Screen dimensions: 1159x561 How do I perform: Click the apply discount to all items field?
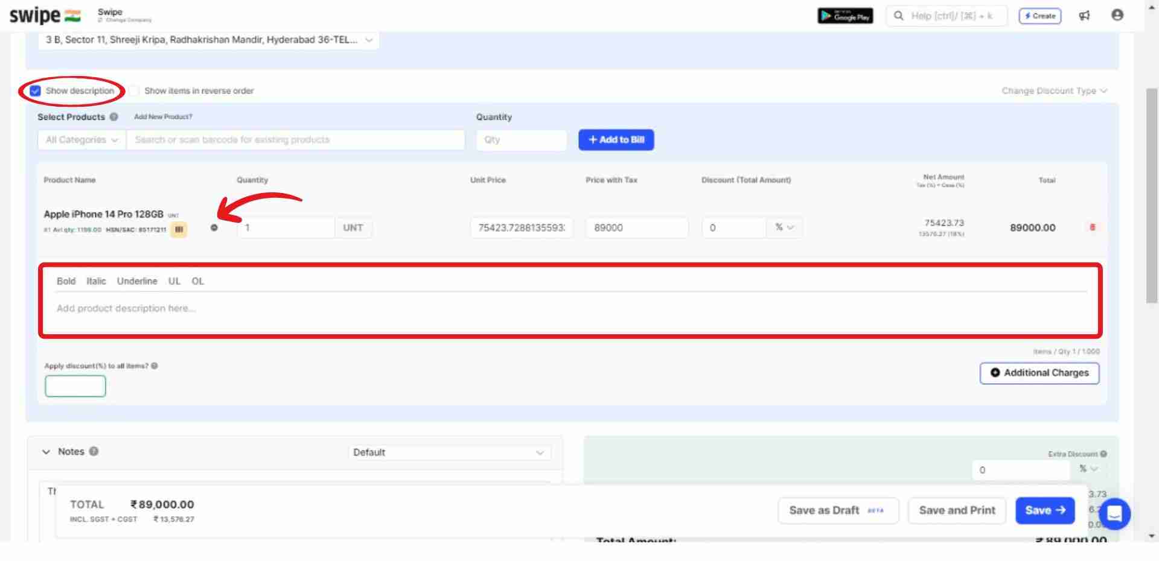pos(75,386)
